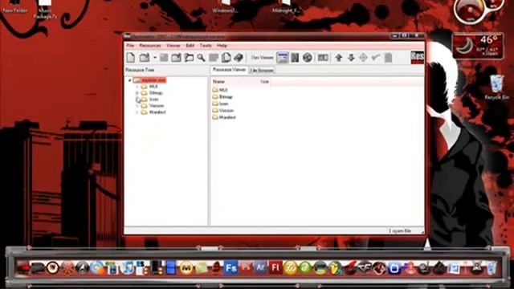Viewport: 514px width, 289px height.
Task: Click the Size column header
Action: point(265,82)
